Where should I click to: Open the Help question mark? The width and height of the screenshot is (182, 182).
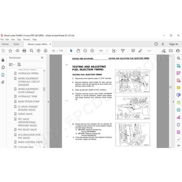(x=156, y=44)
